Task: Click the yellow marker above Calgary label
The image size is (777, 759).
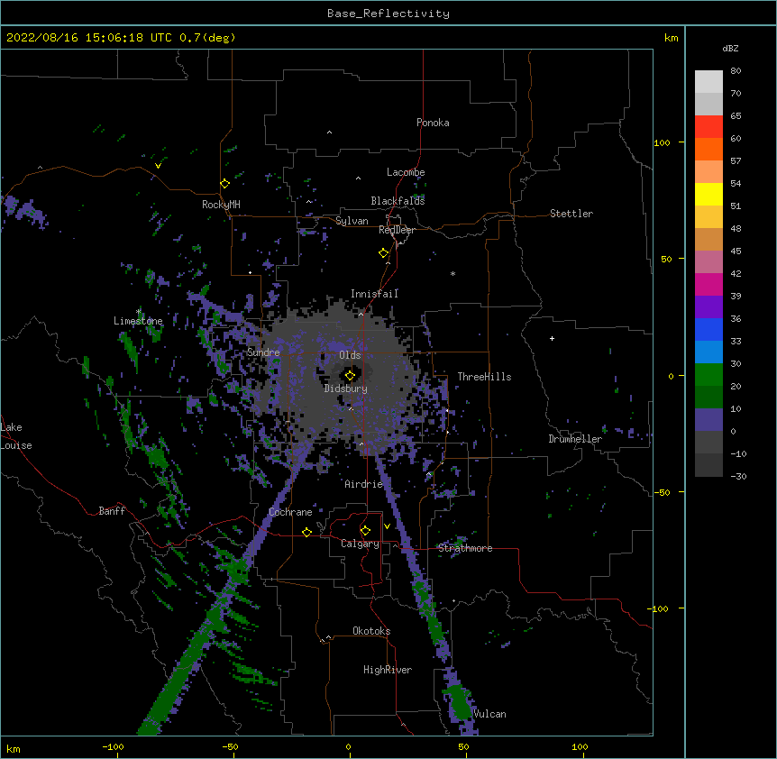Action: coord(365,531)
